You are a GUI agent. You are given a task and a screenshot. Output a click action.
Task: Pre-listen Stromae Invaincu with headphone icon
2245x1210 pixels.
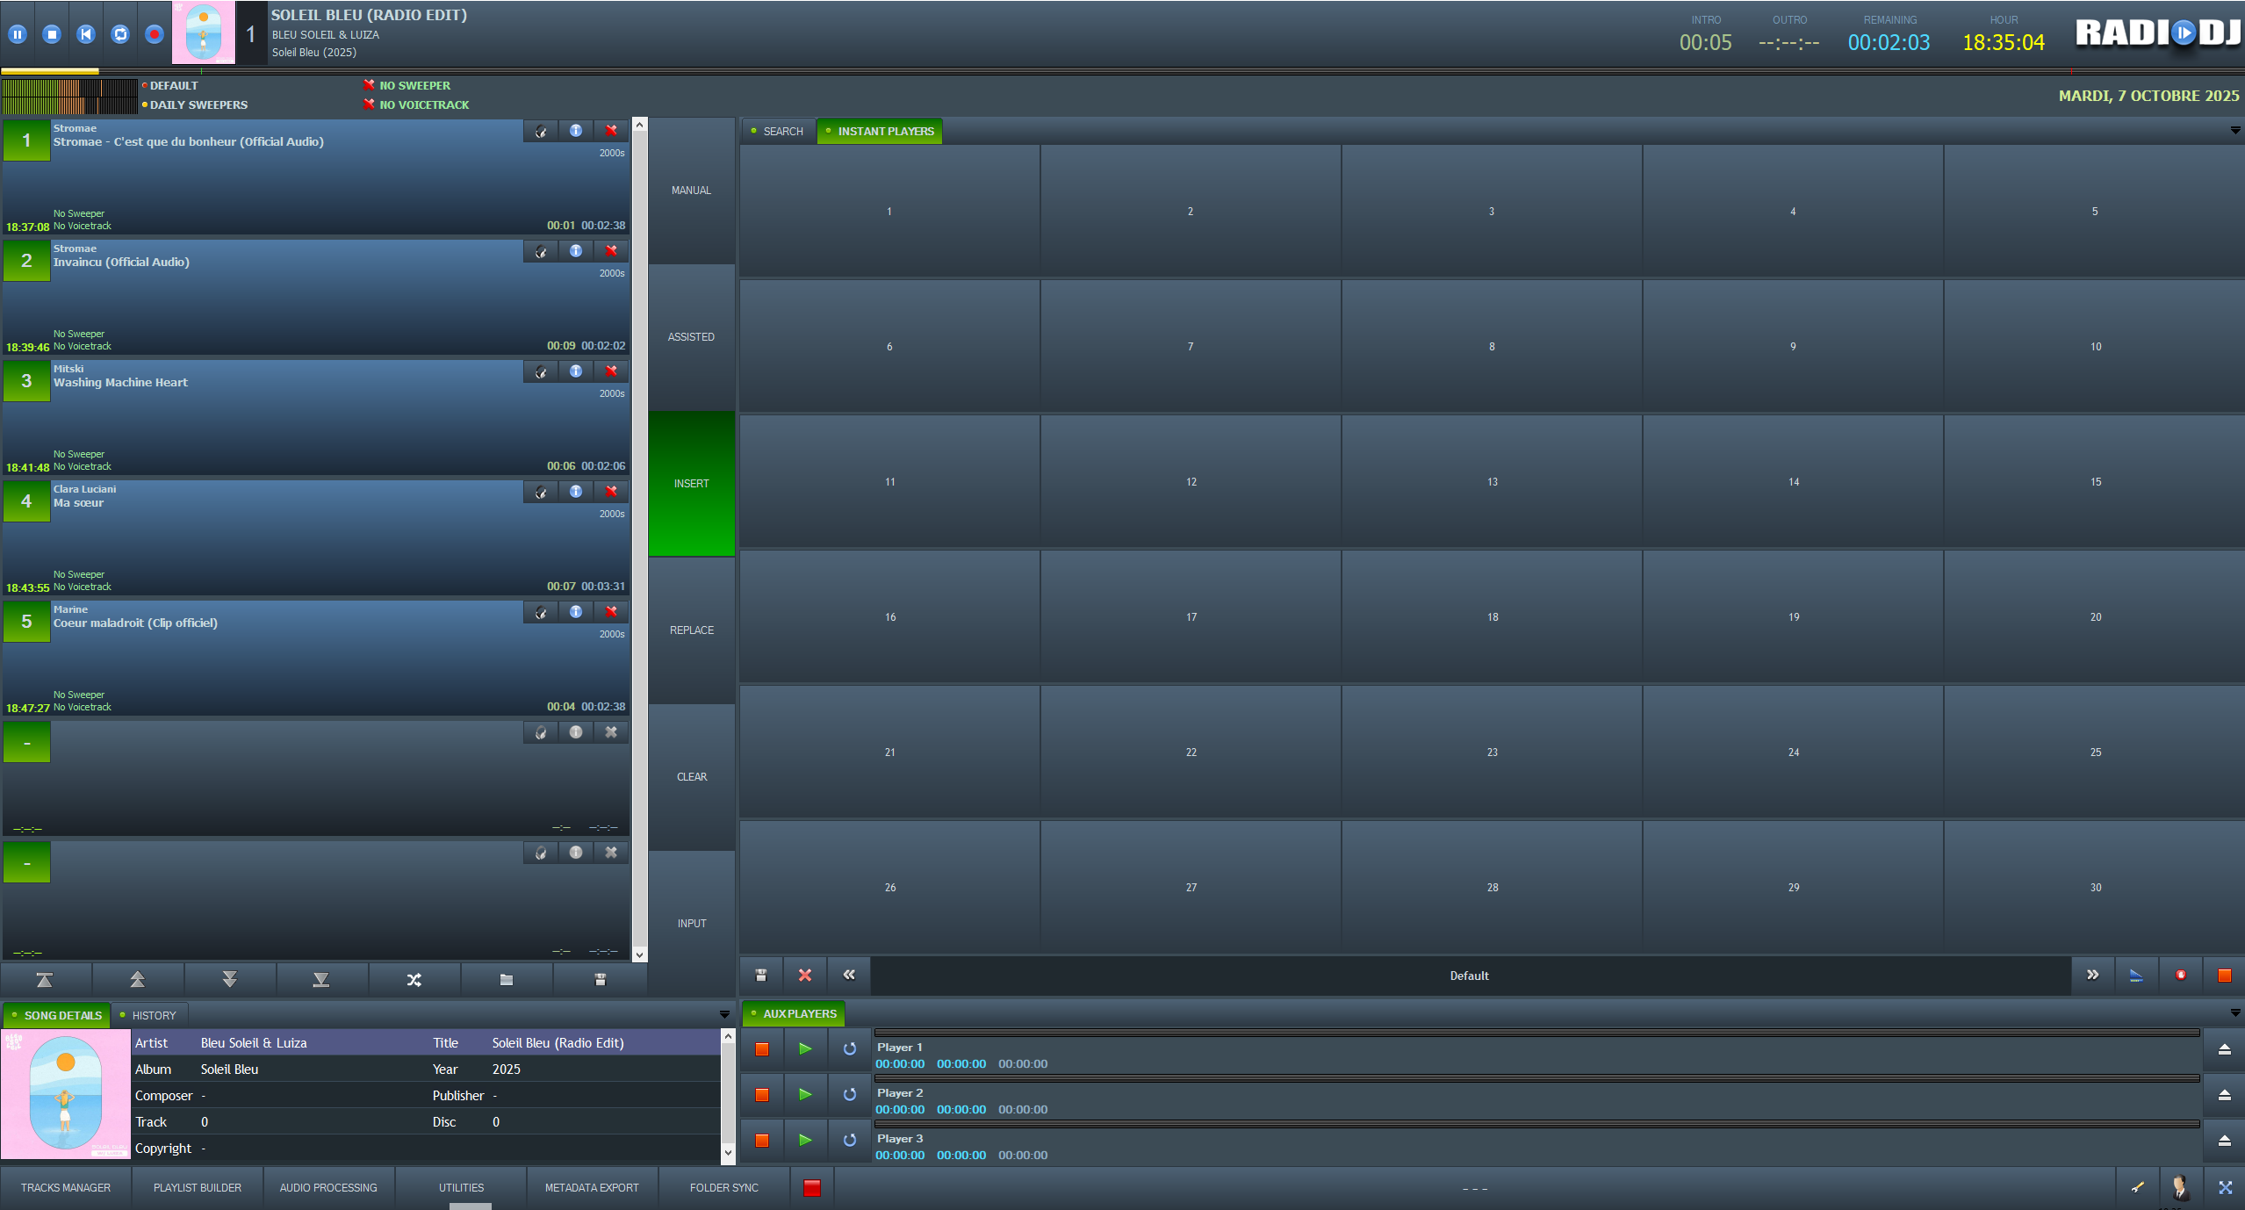point(541,252)
